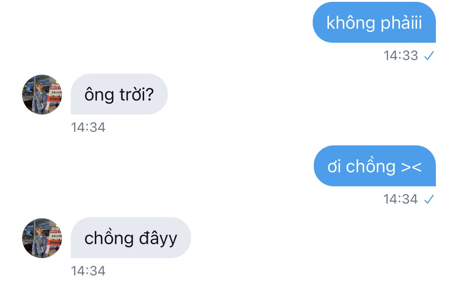The width and height of the screenshot is (458, 289).
Task: Select the 'chồng đâyy' message bubble
Action: (131, 238)
